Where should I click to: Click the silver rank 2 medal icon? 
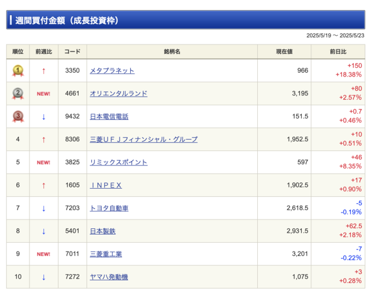point(18,93)
